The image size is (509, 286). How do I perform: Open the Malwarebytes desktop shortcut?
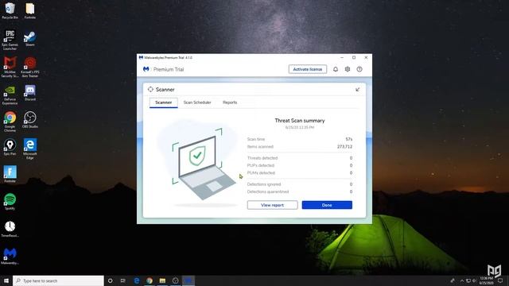[10, 256]
